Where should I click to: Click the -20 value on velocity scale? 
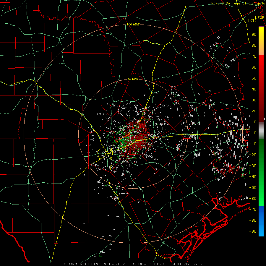tap(253, 155)
